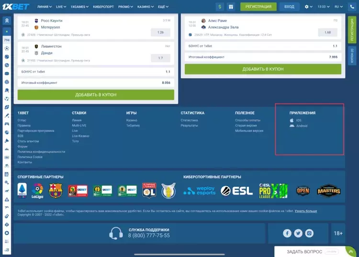Open the gift bonus icon

[231, 7]
